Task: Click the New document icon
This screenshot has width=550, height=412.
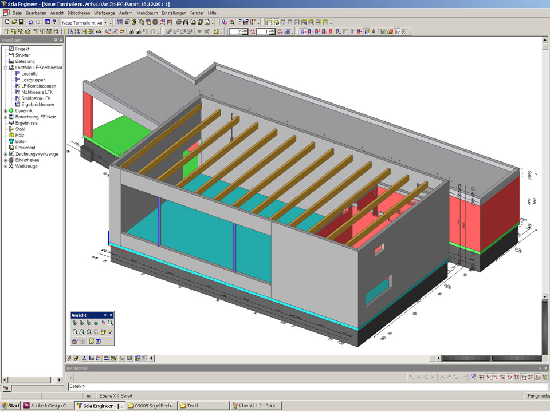Action: click(6, 22)
